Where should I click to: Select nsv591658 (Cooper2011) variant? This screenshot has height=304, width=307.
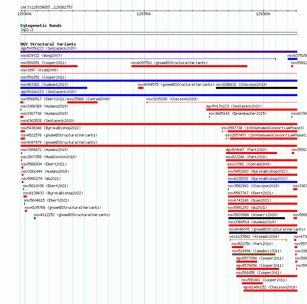coord(259,273)
